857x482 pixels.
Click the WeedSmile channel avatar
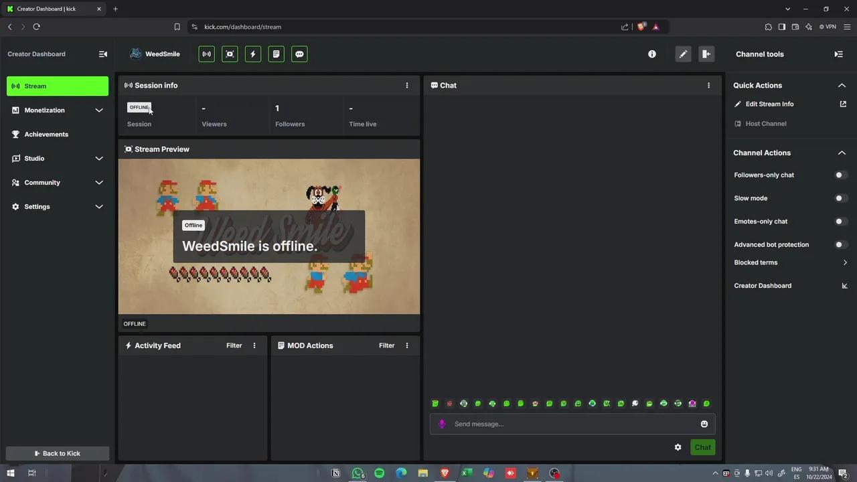(x=136, y=54)
